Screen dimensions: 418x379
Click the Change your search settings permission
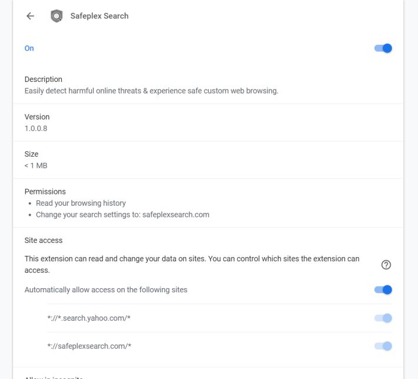pos(122,215)
